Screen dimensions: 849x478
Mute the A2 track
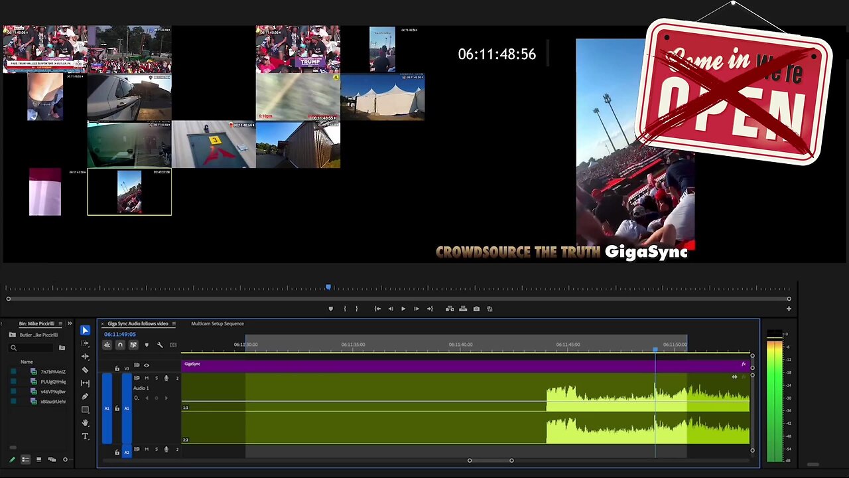147,449
